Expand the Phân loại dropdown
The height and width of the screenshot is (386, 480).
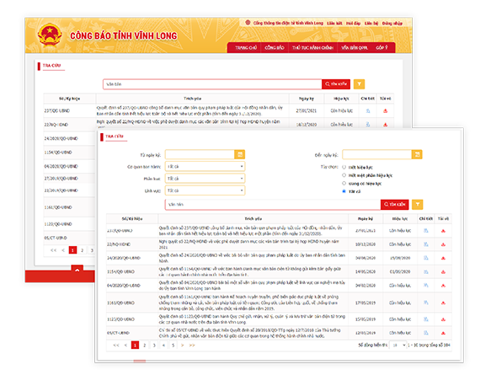pos(205,179)
